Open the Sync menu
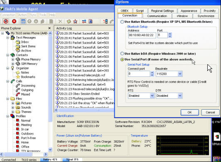Screen dimensions: 221x162 coord(33,15)
